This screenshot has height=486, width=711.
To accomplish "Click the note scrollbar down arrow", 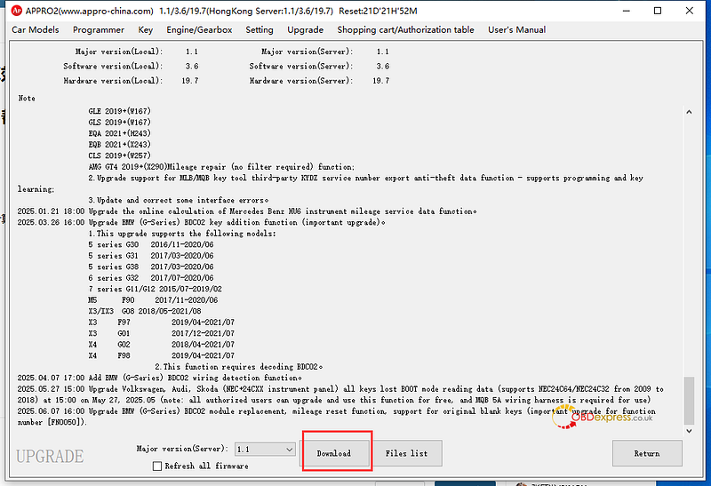I will coord(689,431).
